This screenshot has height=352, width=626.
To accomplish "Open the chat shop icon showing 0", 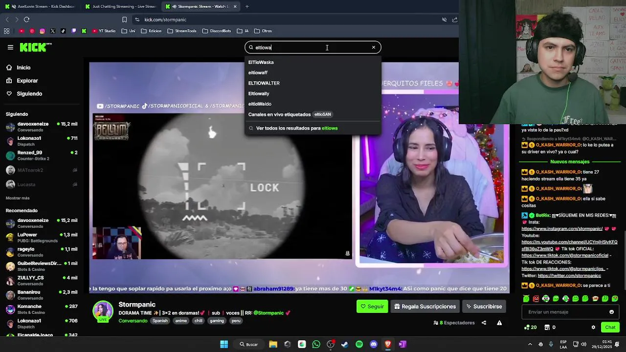I will click(550, 327).
